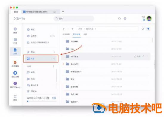Add a new tab with the plus button
Viewport: 164px width, 117px height.
coord(63,12)
